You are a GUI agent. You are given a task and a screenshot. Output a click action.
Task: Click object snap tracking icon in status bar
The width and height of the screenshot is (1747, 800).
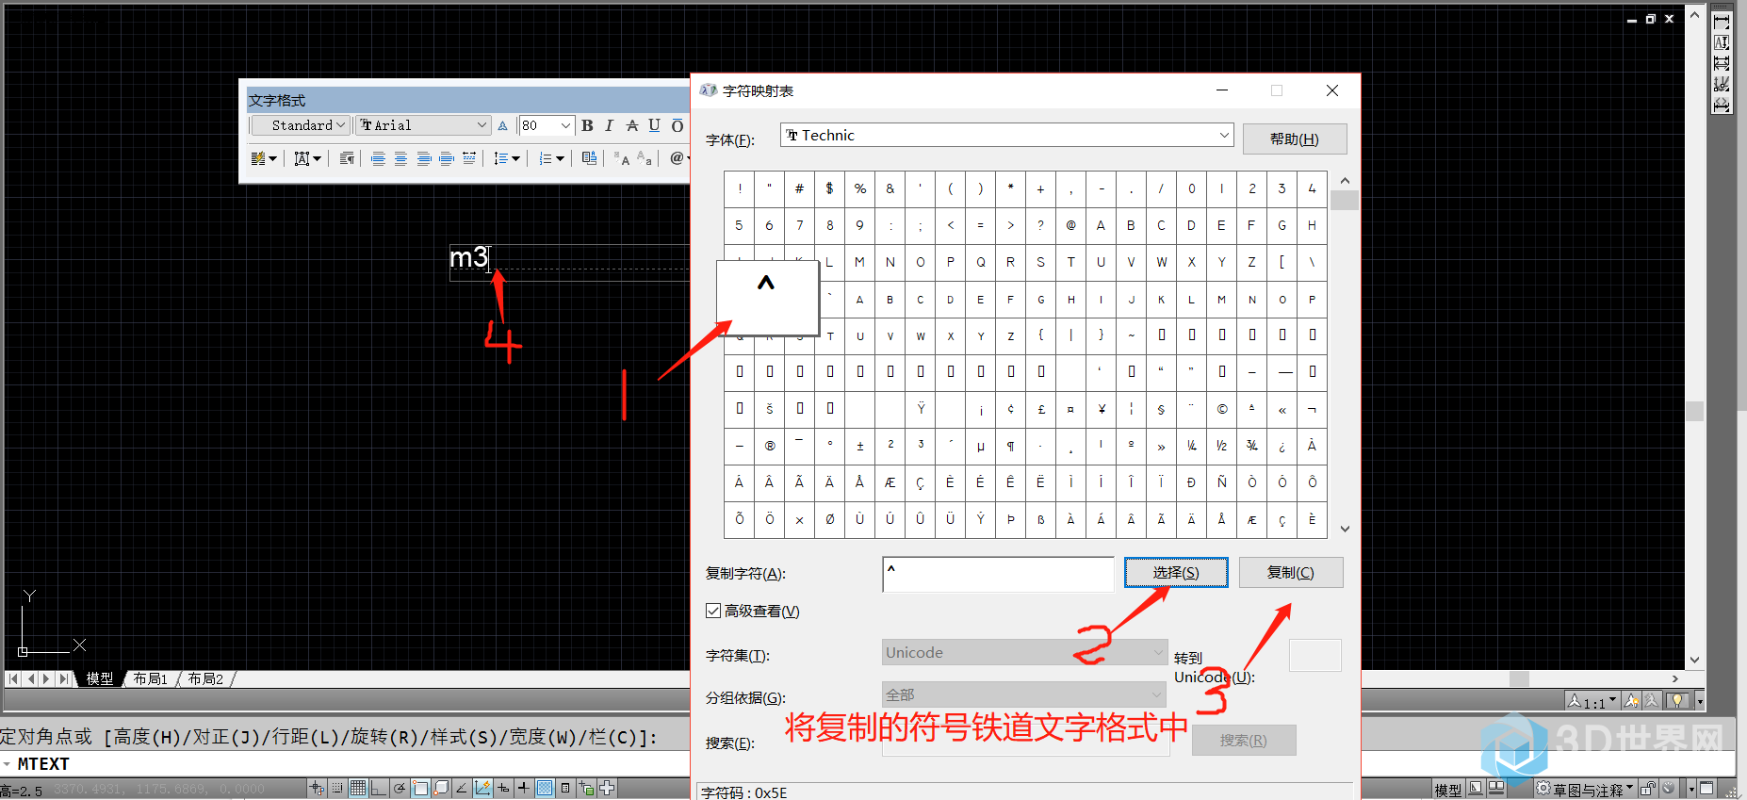[x=462, y=789]
